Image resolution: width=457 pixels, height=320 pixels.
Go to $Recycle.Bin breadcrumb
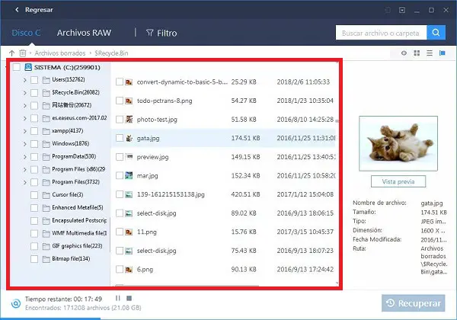[x=111, y=53]
